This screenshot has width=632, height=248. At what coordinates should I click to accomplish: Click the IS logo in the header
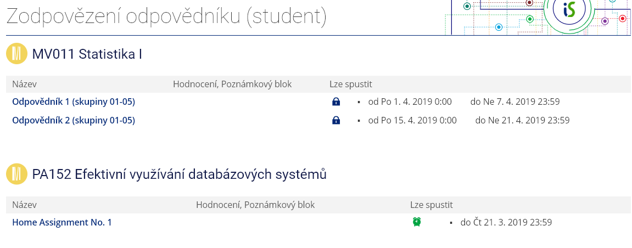568,10
